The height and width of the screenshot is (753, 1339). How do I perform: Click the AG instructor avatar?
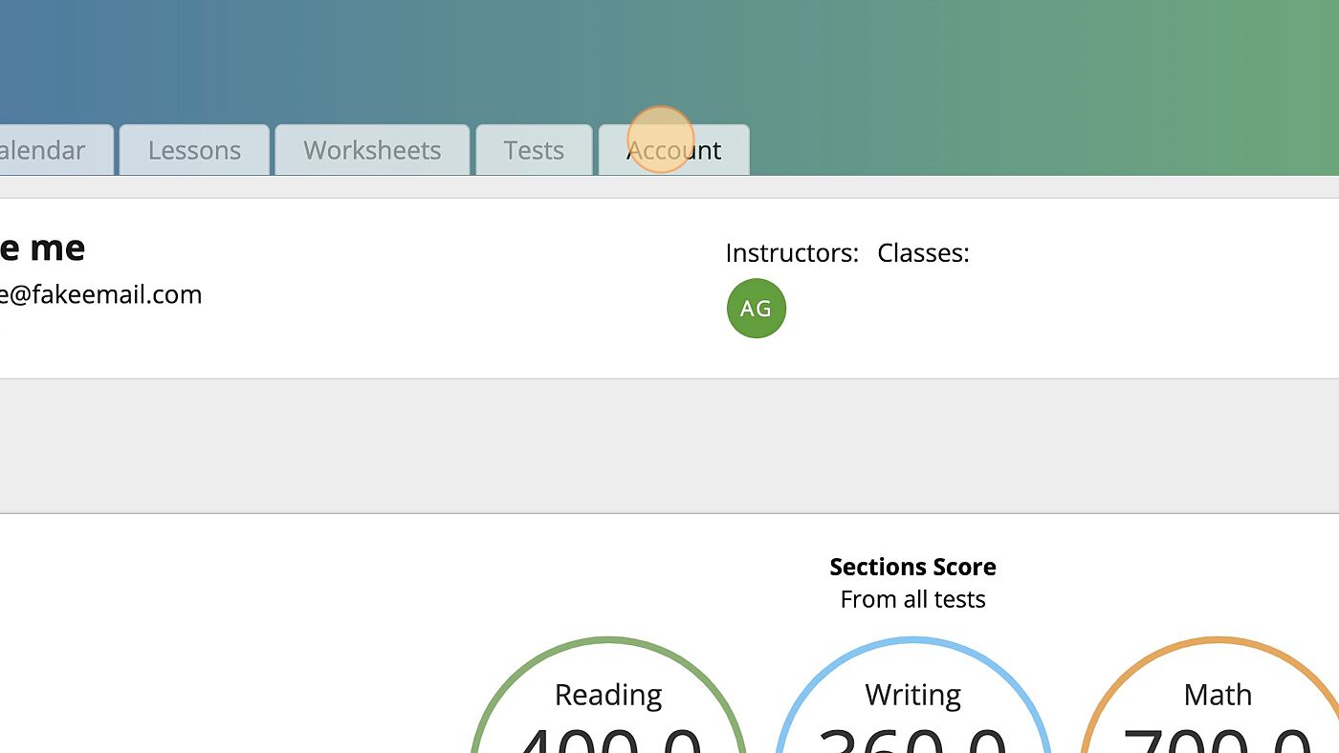(x=757, y=309)
